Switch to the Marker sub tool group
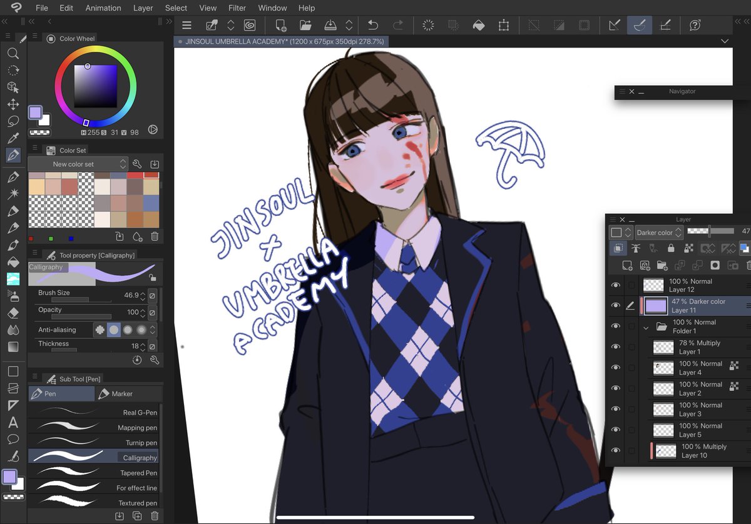Screen dimensions: 751x524 (x=129, y=393)
